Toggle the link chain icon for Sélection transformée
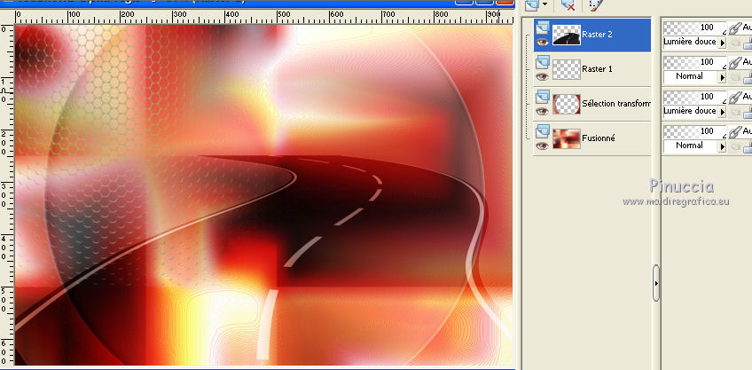 click(x=735, y=97)
